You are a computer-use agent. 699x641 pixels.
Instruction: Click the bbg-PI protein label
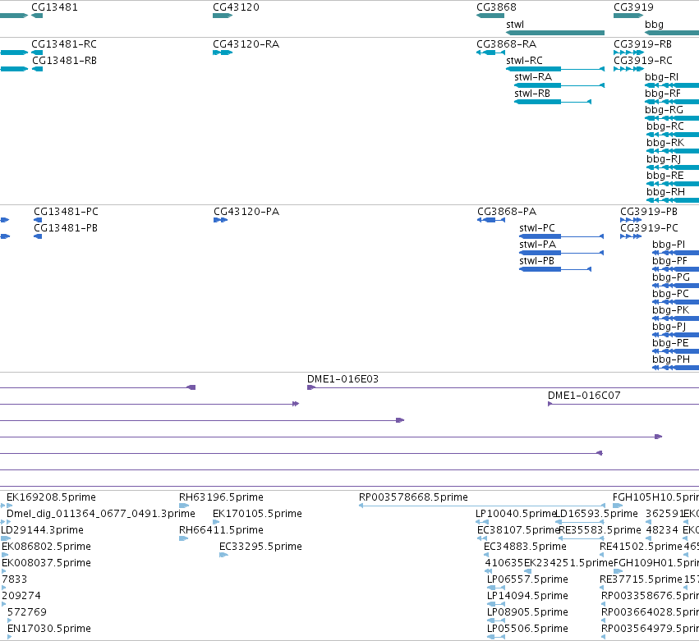point(669,245)
